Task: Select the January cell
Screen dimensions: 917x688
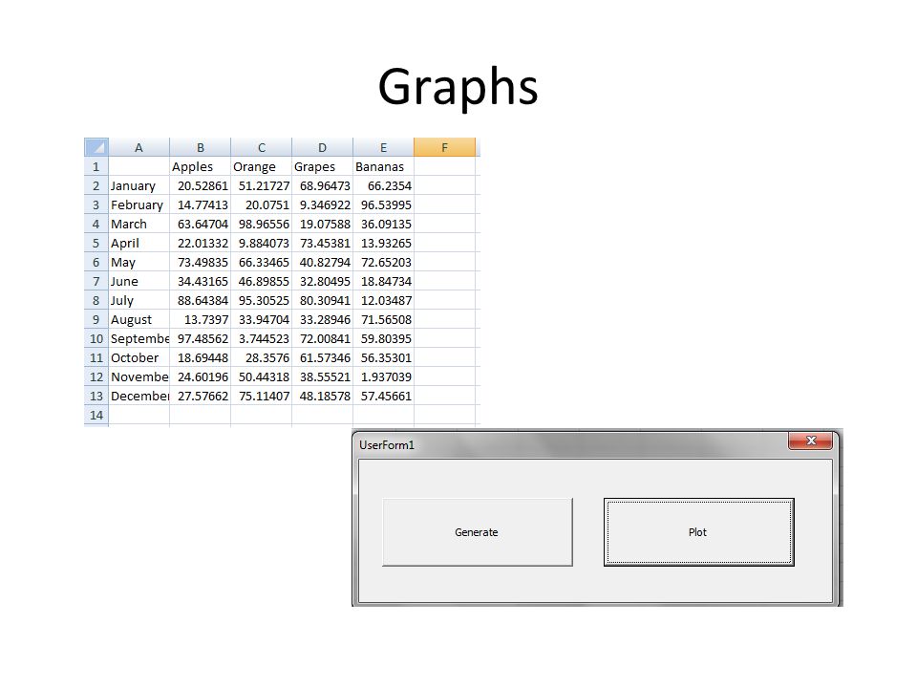Action: [139, 185]
